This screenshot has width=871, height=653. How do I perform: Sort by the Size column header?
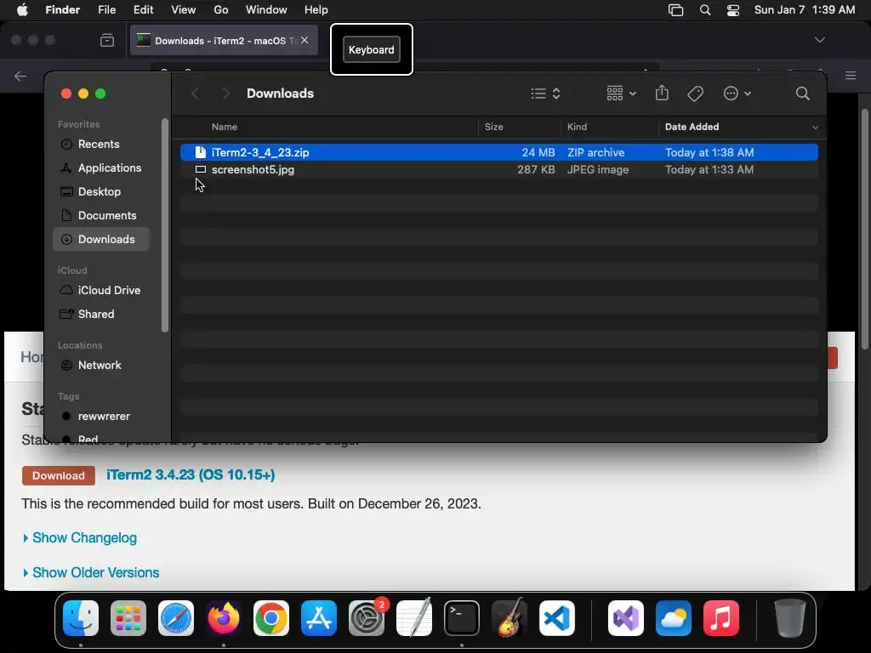coord(494,128)
